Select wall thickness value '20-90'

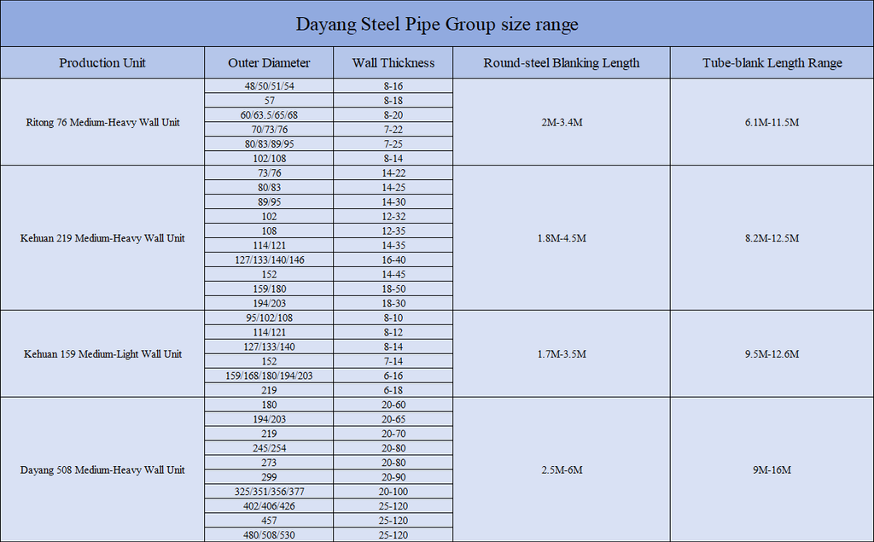(393, 477)
